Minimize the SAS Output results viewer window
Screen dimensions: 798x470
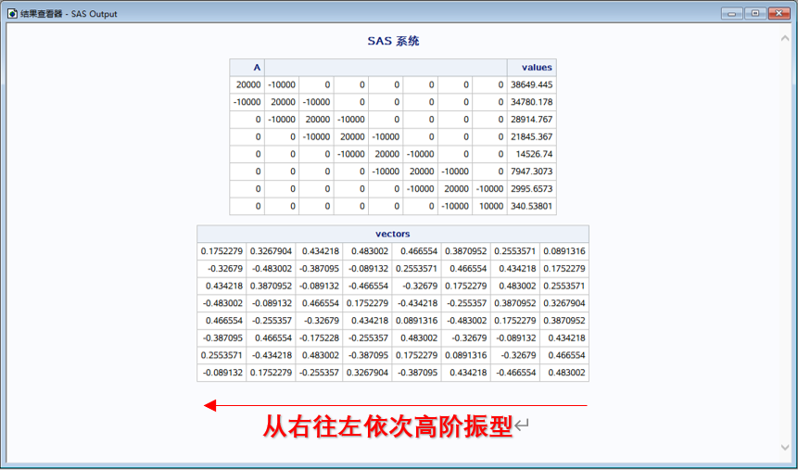732,14
